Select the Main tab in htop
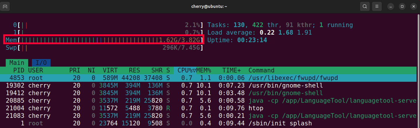The image size is (420, 128). click(17, 63)
